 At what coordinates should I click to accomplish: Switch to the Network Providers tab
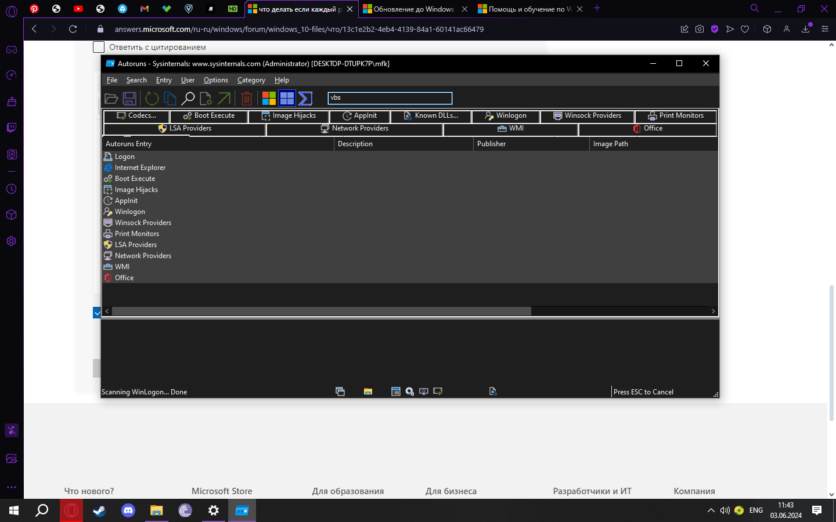(x=355, y=129)
